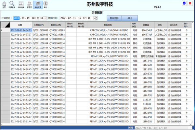Click the 物料规格 column header
Viewport: 195px width, 130px height.
click(x=109, y=25)
